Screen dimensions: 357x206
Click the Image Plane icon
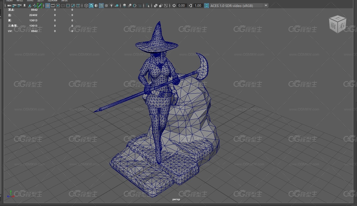pyautogui.click(x=29, y=5)
